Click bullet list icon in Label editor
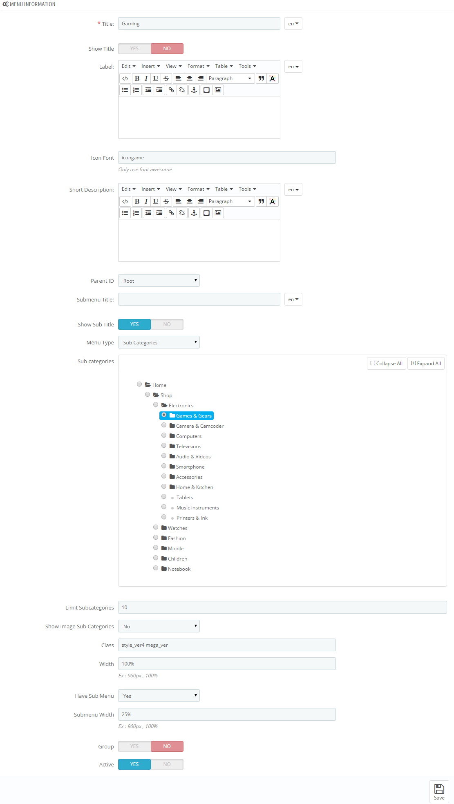 click(125, 90)
